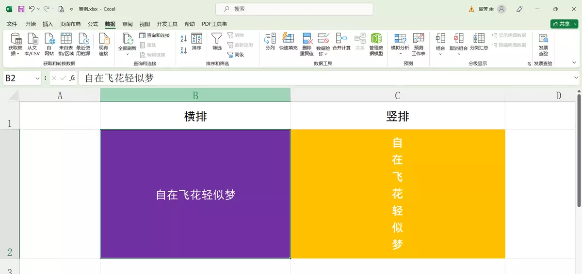The image size is (582, 274).
Task: Switch to 页面布局 tab
Action: (70, 24)
